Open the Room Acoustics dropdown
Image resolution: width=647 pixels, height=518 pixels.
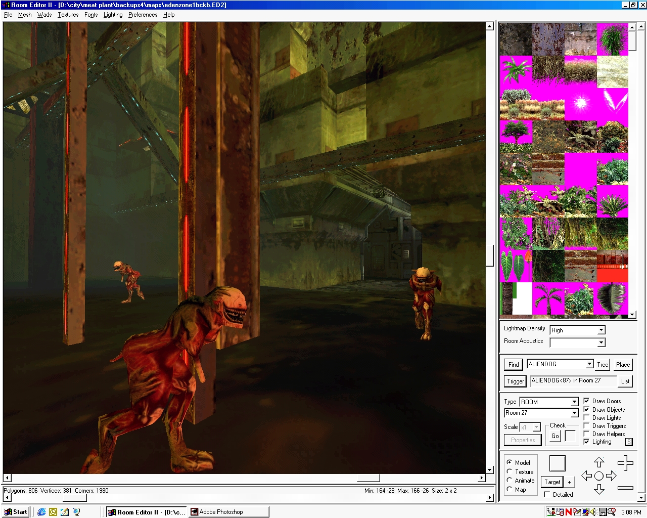tap(601, 342)
